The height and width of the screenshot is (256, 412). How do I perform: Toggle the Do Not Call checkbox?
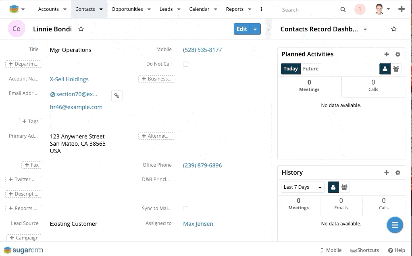(x=185, y=64)
